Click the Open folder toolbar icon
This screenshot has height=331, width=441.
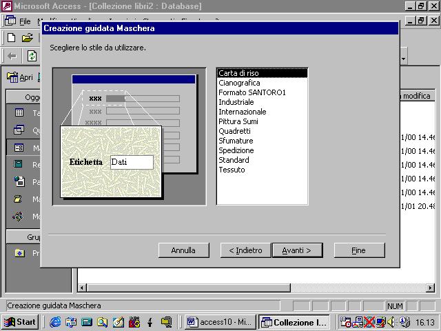pyautogui.click(x=28, y=38)
